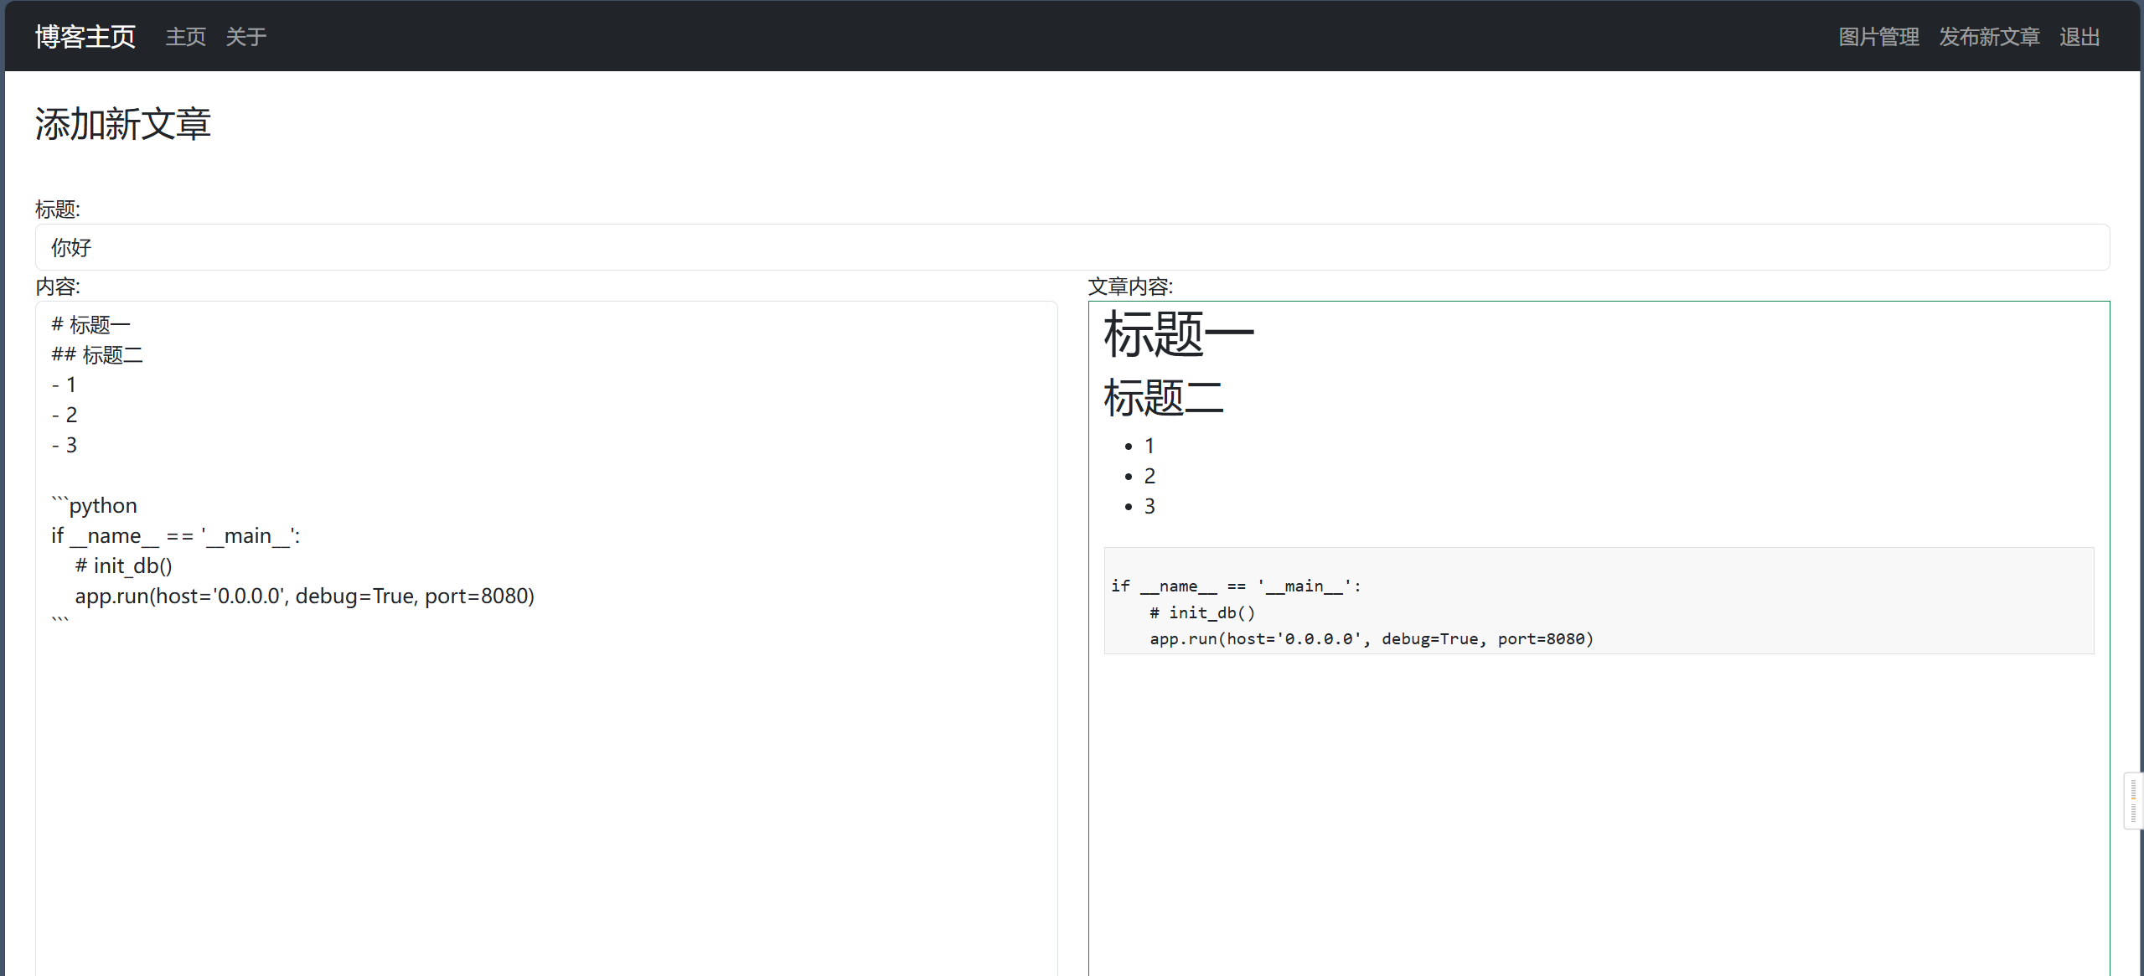Image resolution: width=2144 pixels, height=976 pixels.
Task: Open the 关于 nav link
Action: [x=245, y=37]
